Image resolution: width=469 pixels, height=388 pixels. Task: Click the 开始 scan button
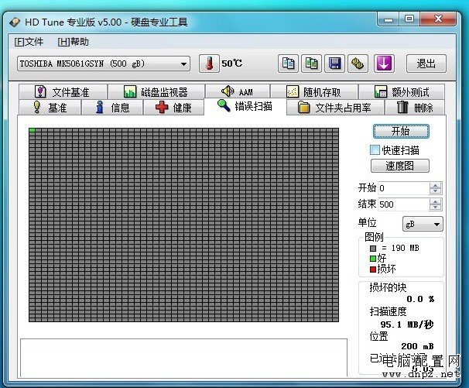point(401,131)
